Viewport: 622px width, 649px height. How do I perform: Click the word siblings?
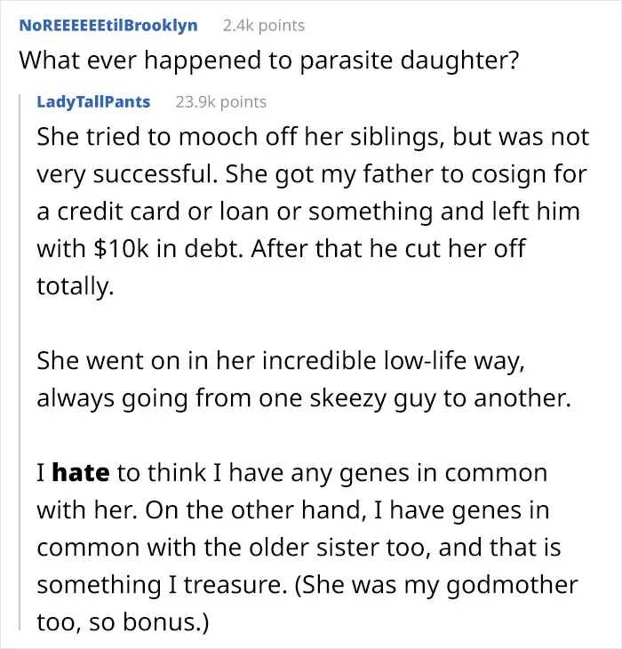pos(398,138)
